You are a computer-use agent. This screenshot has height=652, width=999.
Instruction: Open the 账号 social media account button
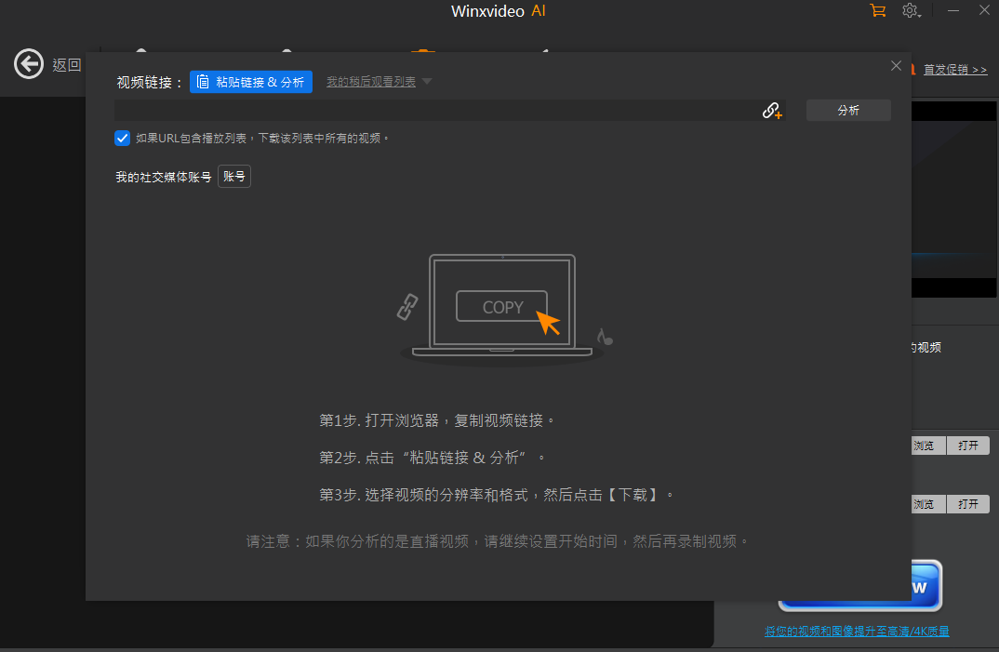pyautogui.click(x=233, y=176)
